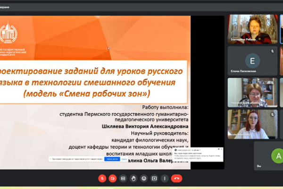Click the green A avatar in your tile
The width and height of the screenshot is (283, 189).
279,155
